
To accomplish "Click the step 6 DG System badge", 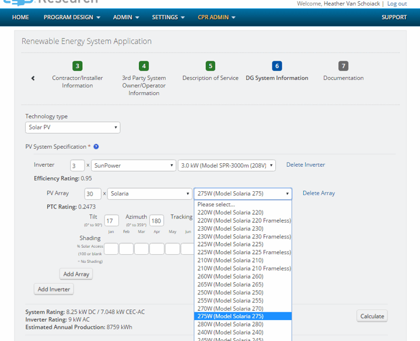I will [277, 66].
